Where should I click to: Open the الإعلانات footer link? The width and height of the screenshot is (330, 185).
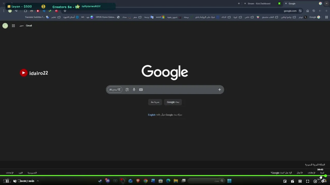click(x=311, y=173)
